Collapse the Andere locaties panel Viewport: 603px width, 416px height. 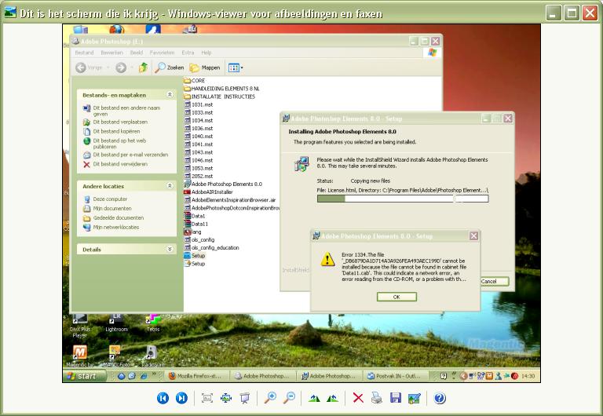click(x=170, y=186)
